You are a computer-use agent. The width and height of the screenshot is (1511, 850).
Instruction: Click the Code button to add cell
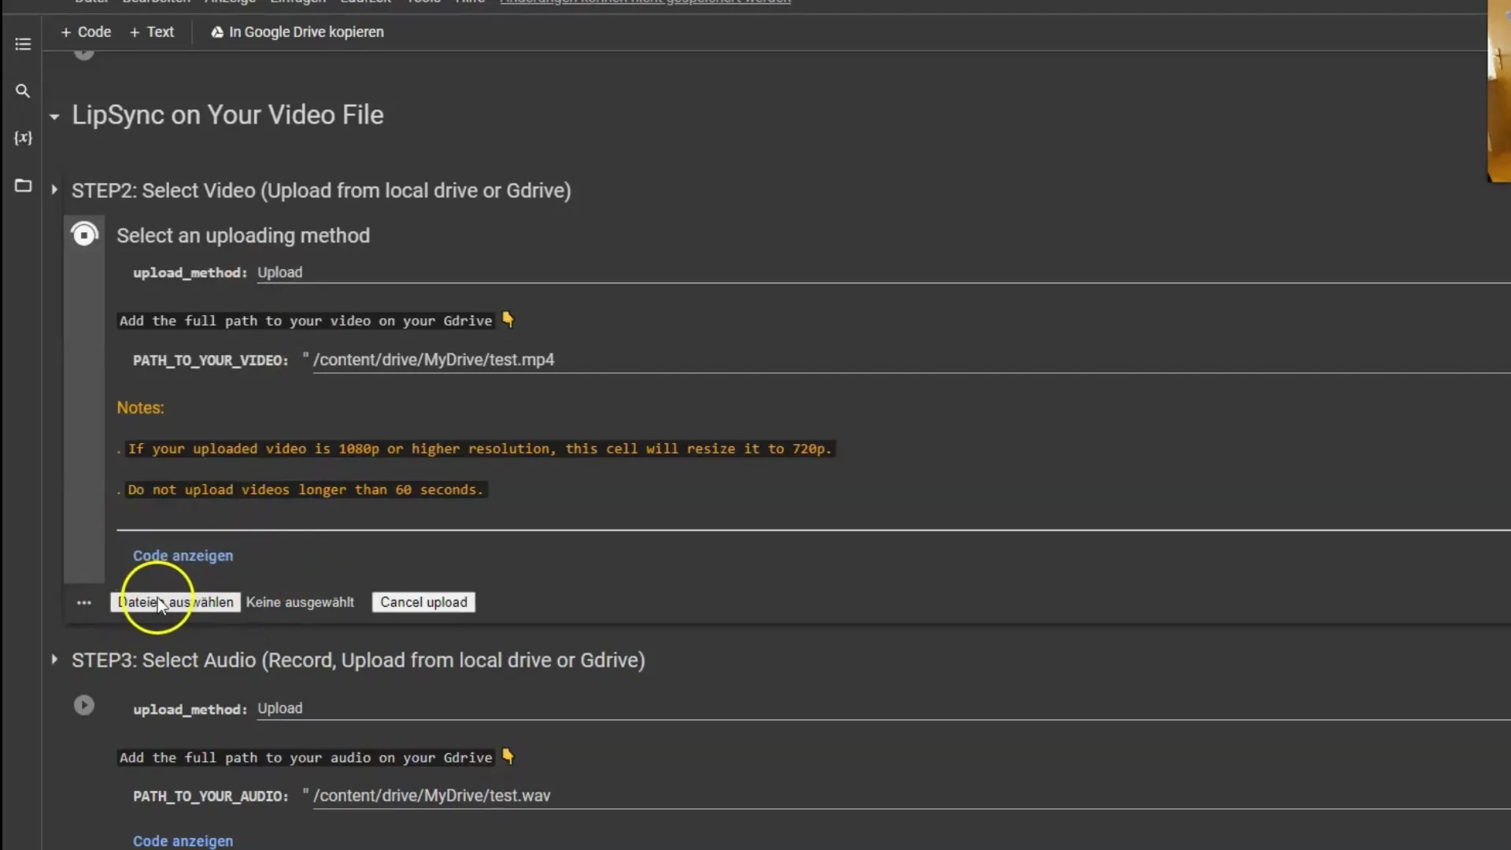tap(86, 31)
